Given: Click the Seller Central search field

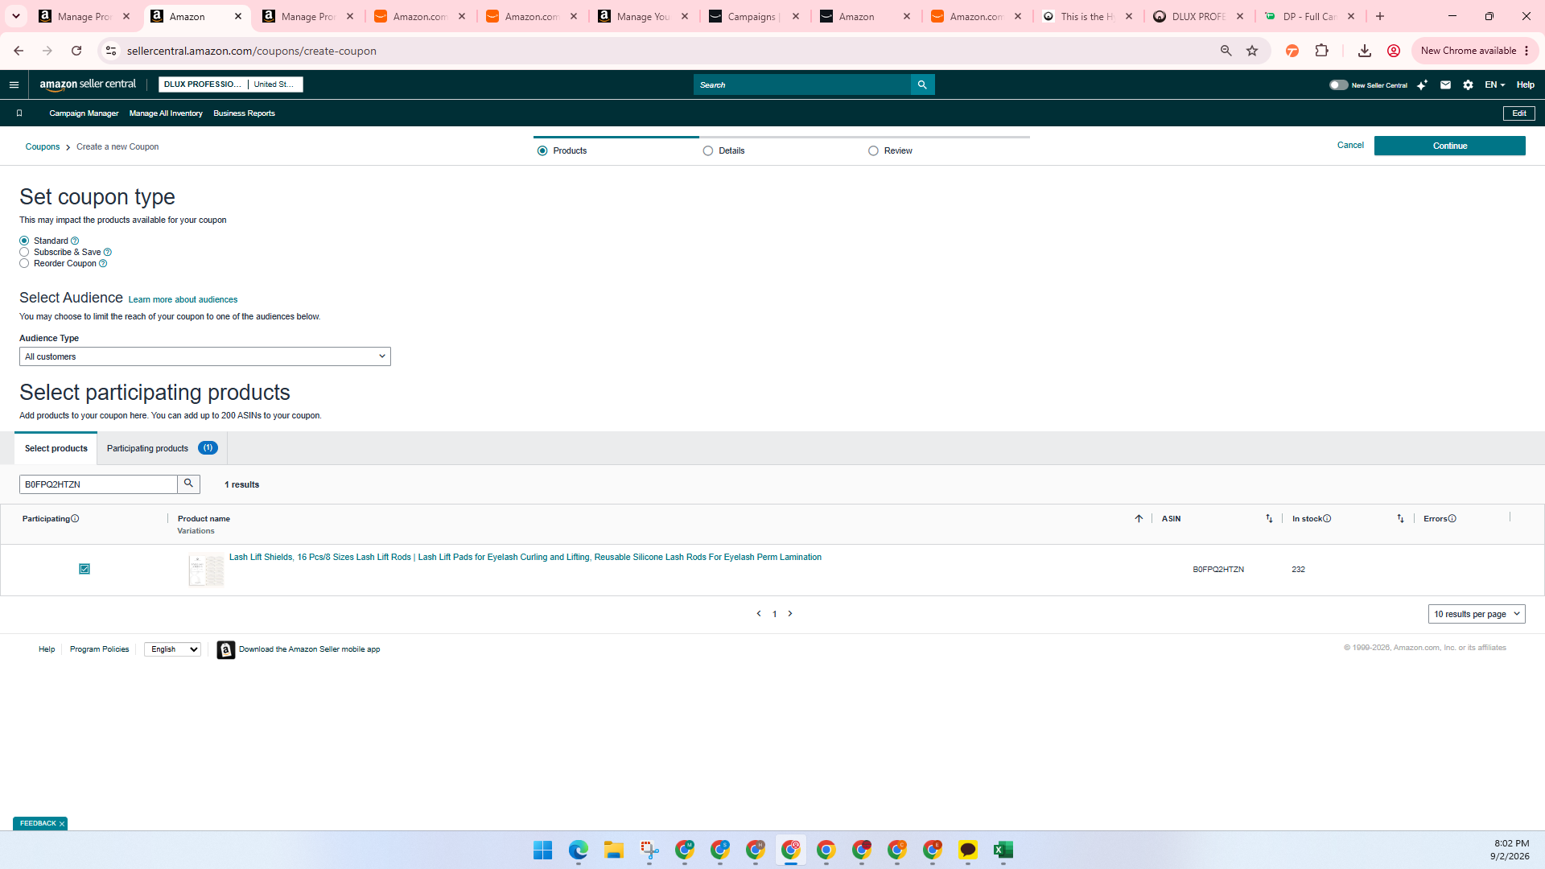Looking at the screenshot, I should point(802,84).
